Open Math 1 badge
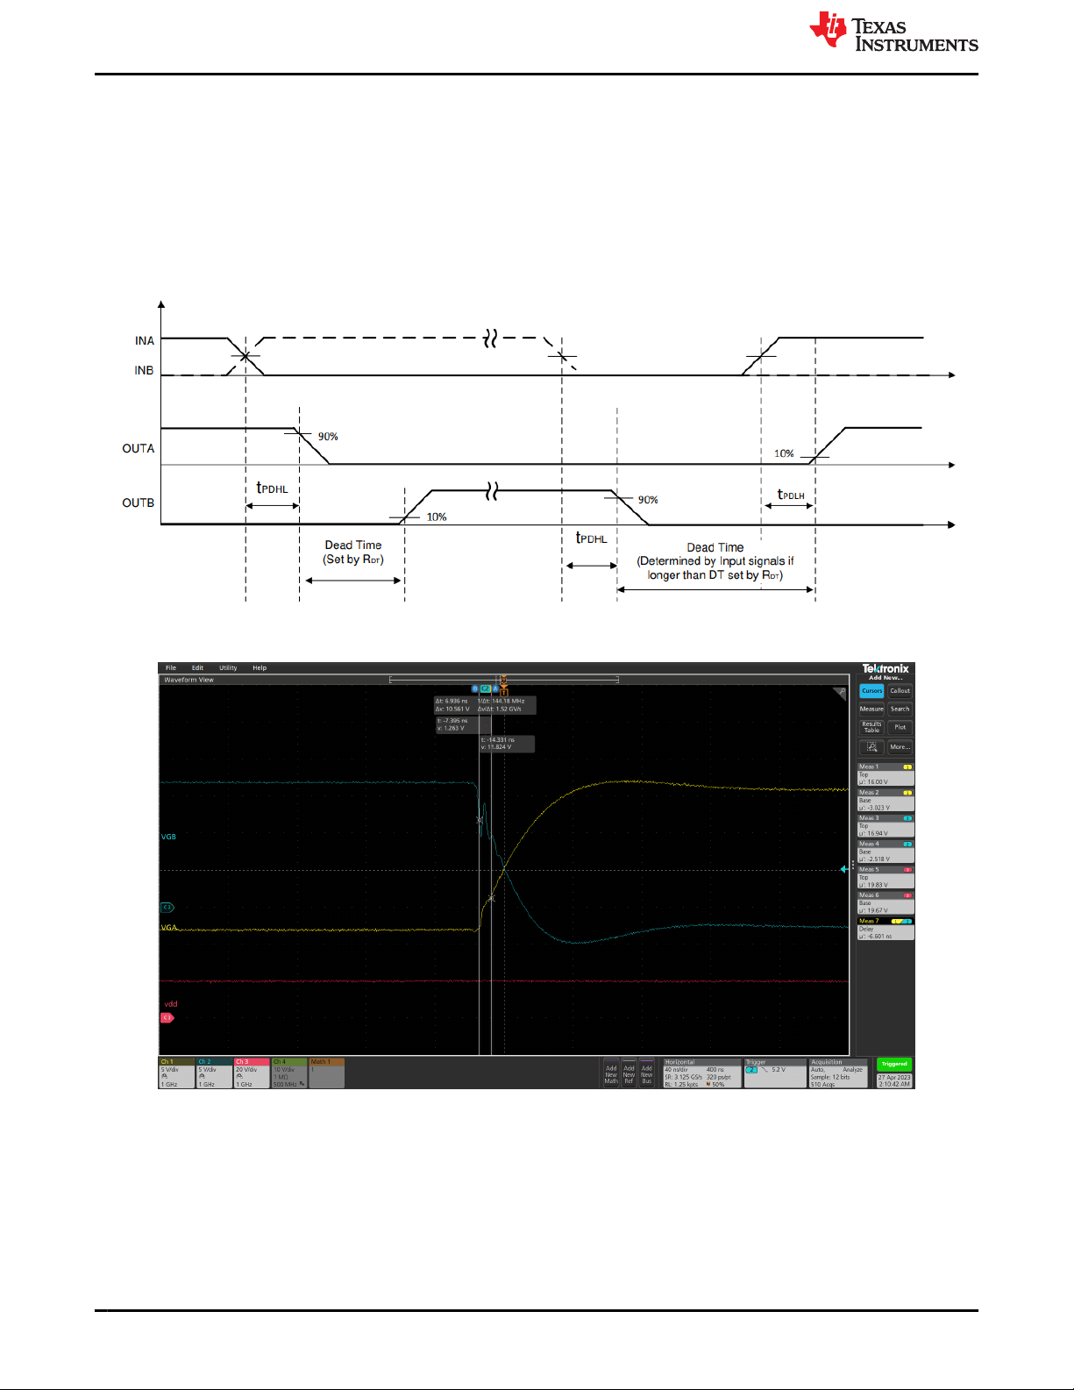 327,1073
